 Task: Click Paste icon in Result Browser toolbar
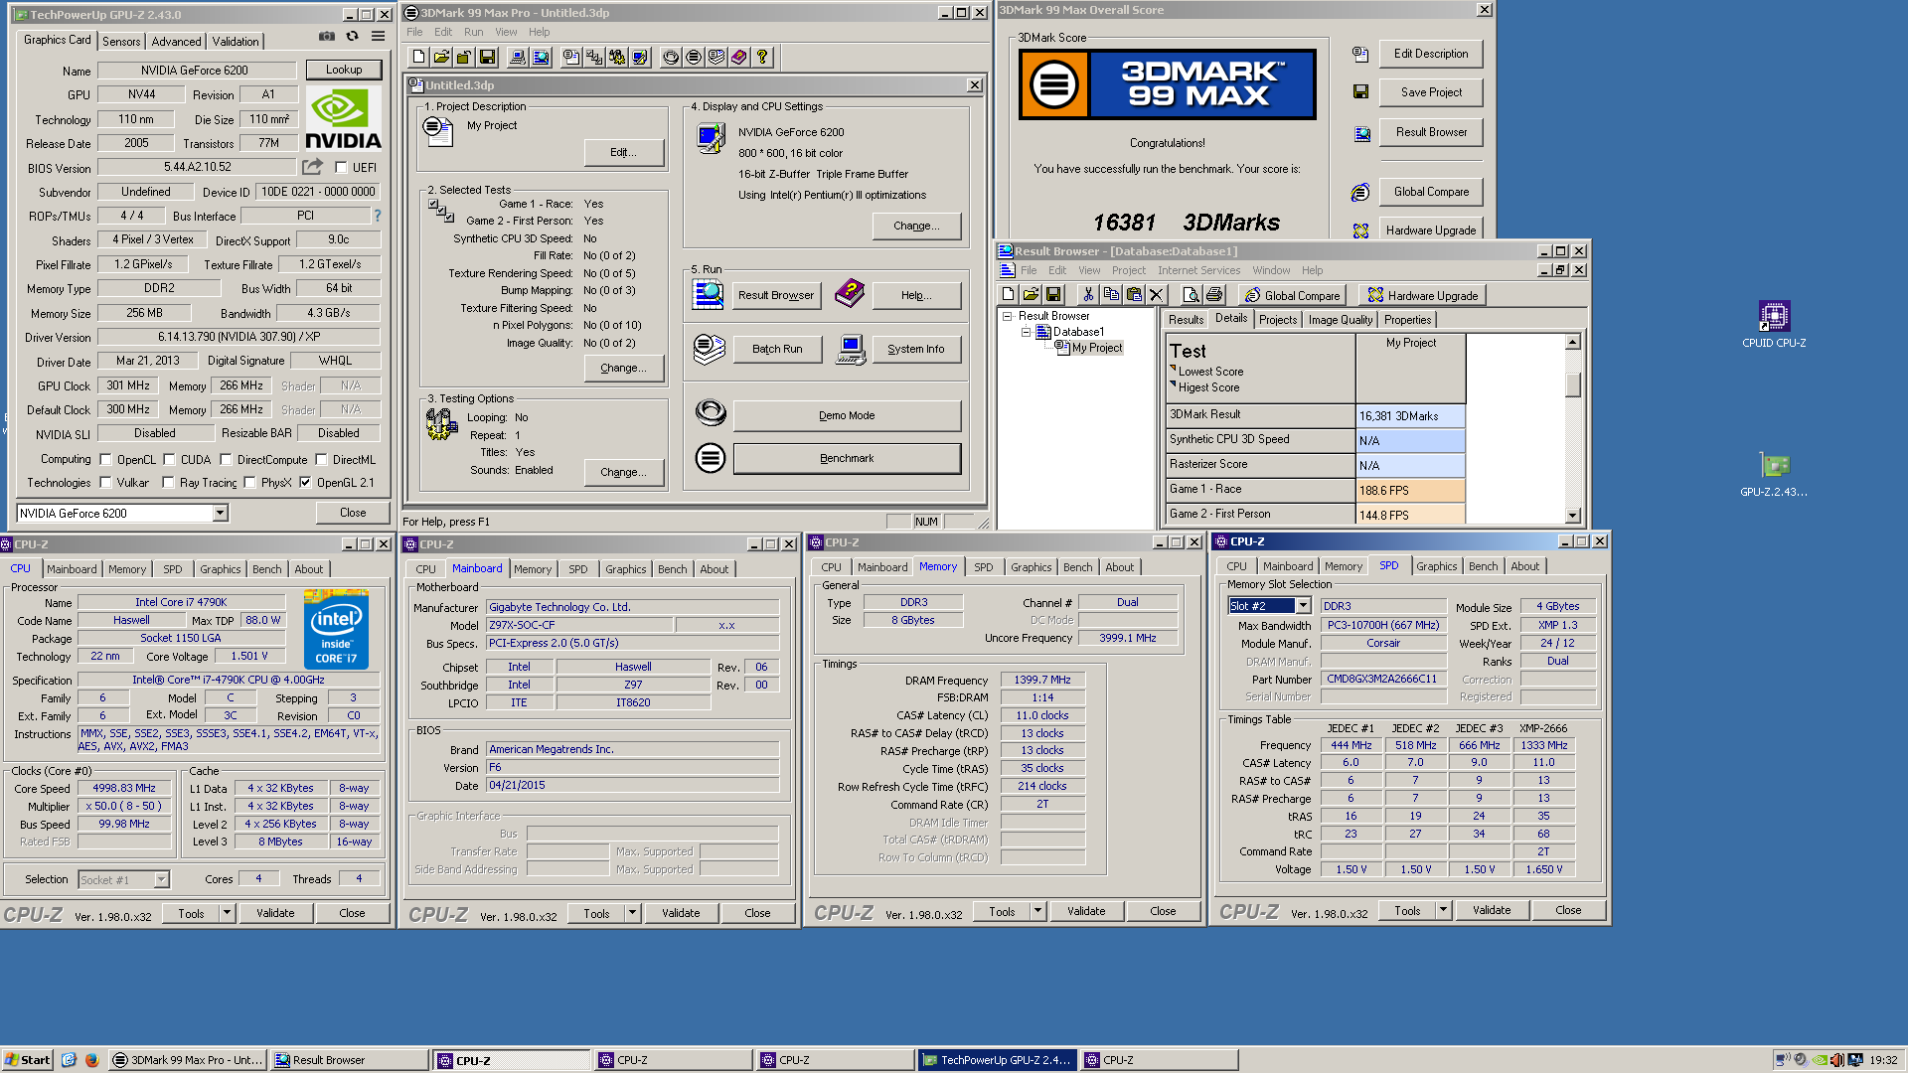[x=1134, y=295]
